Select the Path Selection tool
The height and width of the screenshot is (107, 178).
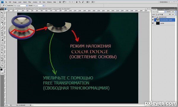[x=2, y=53]
